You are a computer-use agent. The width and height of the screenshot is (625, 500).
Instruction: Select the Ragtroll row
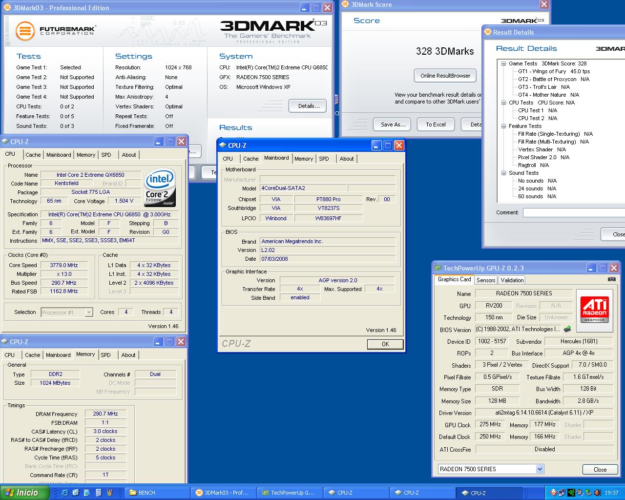[533, 165]
